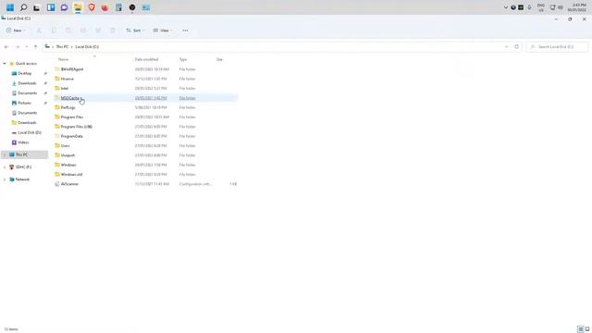Click the Cut icon in the toolbar
This screenshot has height=333, width=592.
click(39, 31)
